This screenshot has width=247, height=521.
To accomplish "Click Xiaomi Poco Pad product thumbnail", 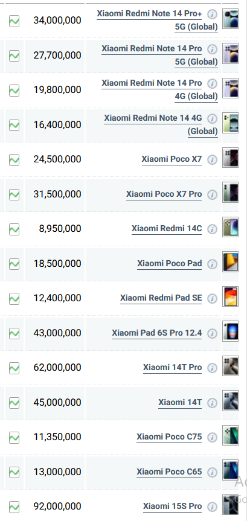I will click(x=230, y=262).
